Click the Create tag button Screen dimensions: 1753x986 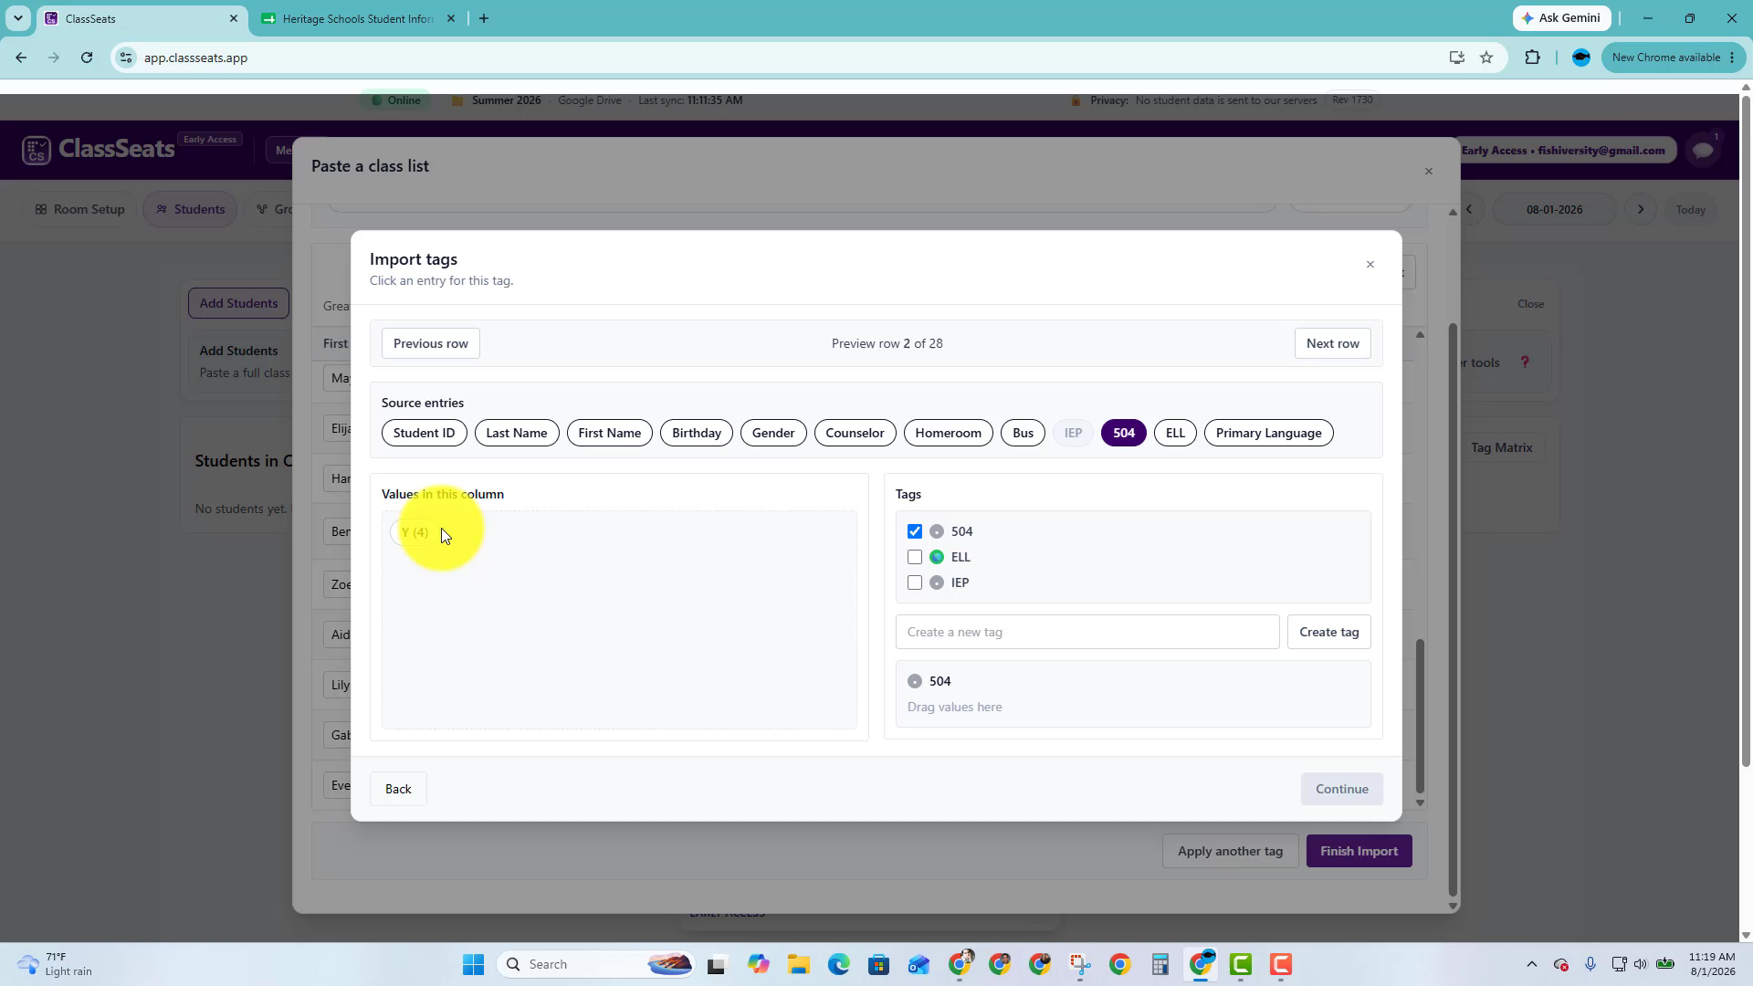(x=1329, y=632)
